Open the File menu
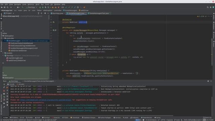Screen dimensions: 215x121 (2, 4)
